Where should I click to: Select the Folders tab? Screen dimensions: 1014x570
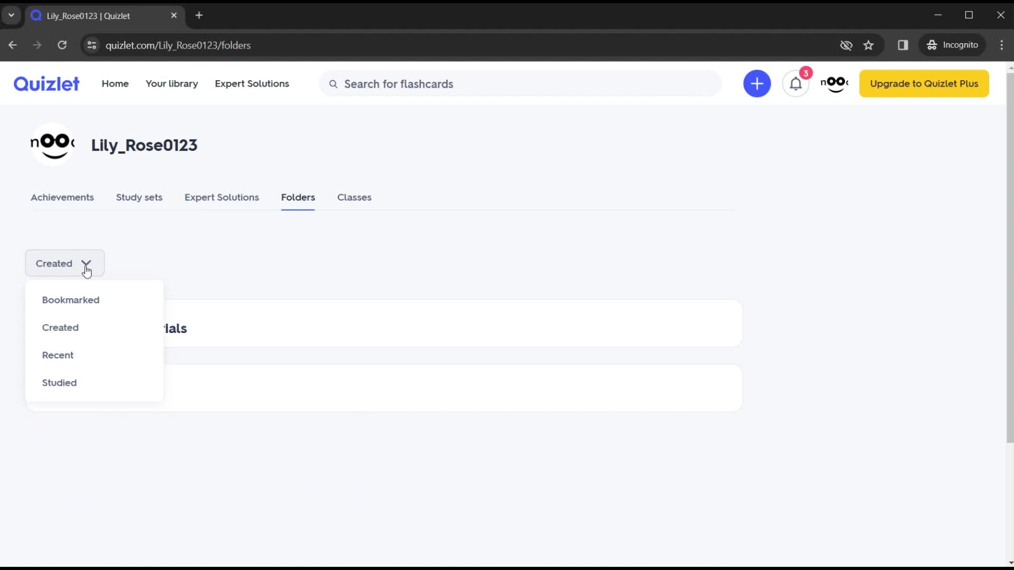click(298, 197)
